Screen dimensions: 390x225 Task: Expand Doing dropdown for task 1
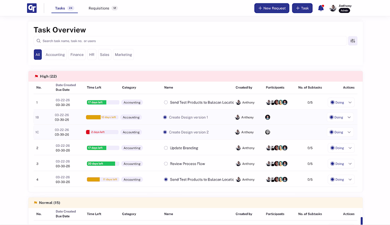pos(350,102)
